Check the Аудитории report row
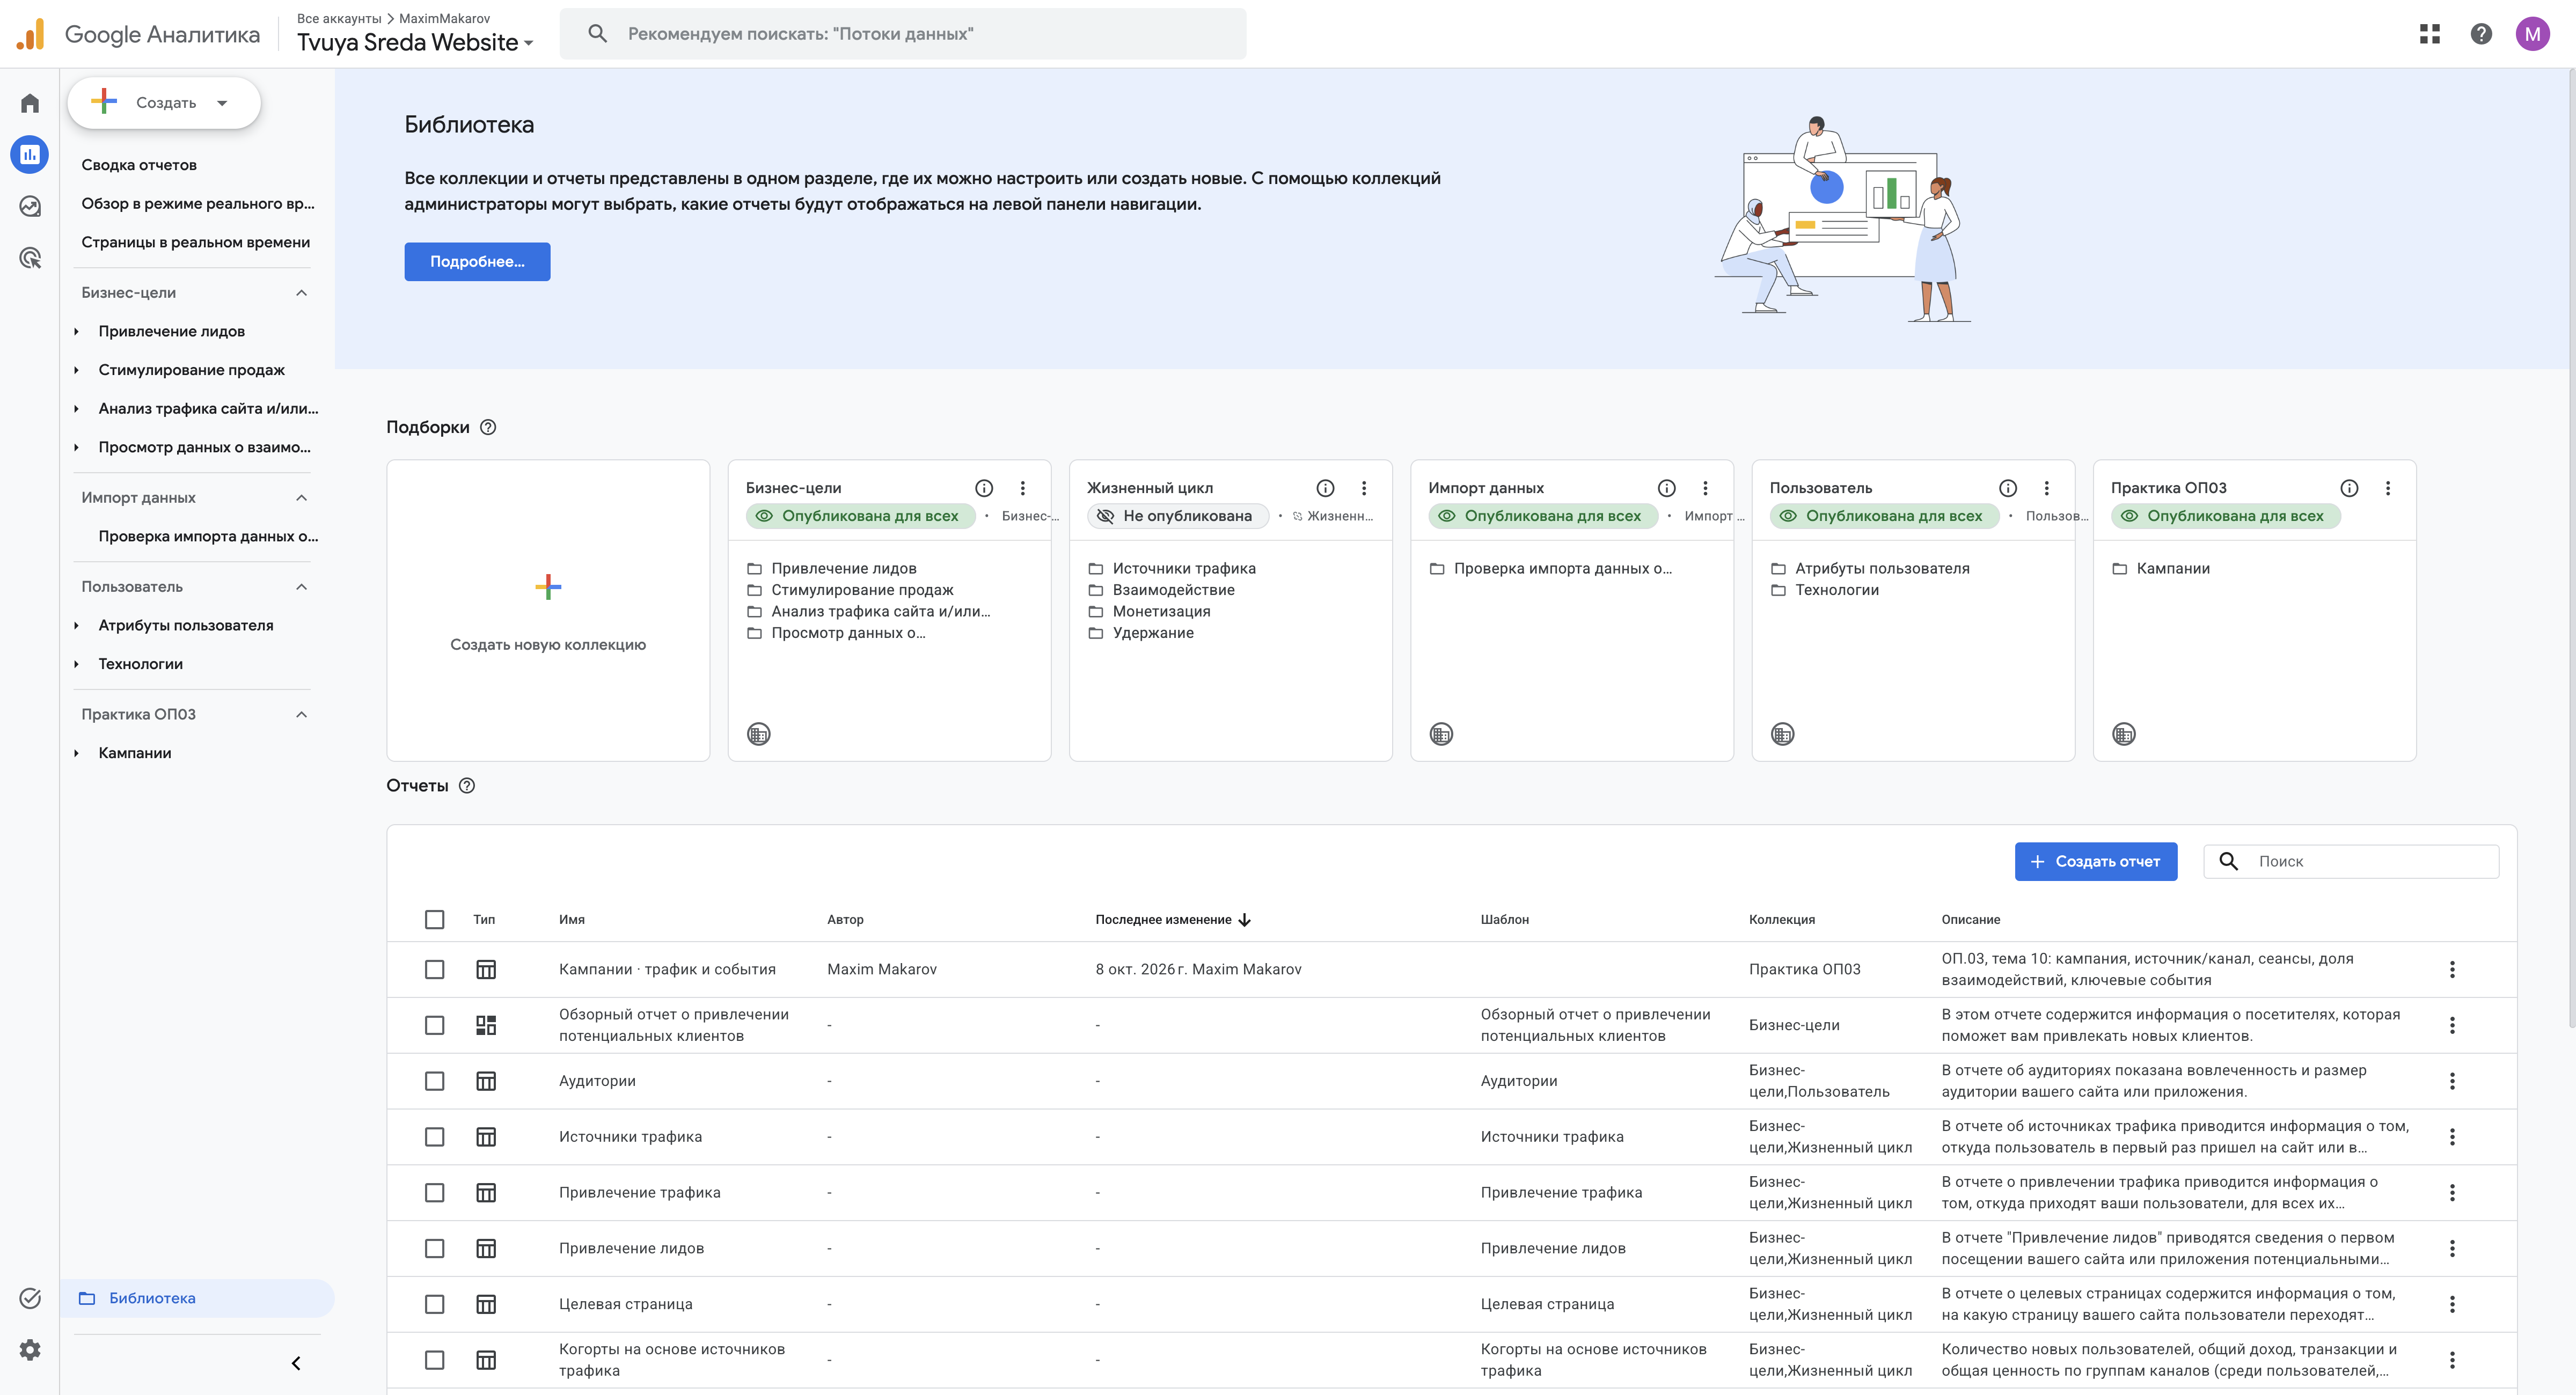Viewport: 2576px width, 1395px height. (x=434, y=1081)
